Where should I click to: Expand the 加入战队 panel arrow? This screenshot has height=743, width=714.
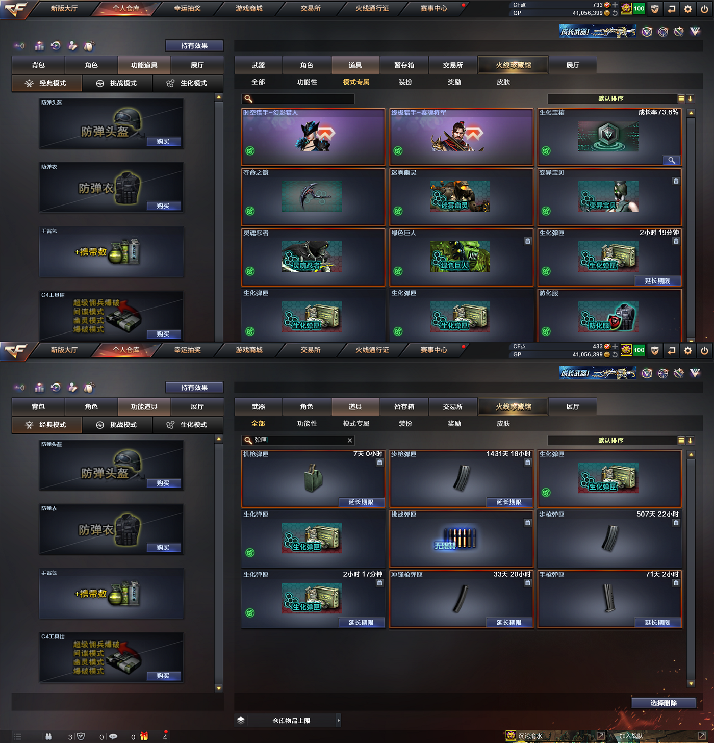point(702,736)
